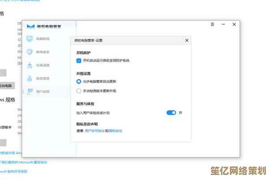Viewport: 269px width, 179px height.
Task: Uncheck 开机自动运行微软全球防护系统 checkbox
Action: (79, 60)
